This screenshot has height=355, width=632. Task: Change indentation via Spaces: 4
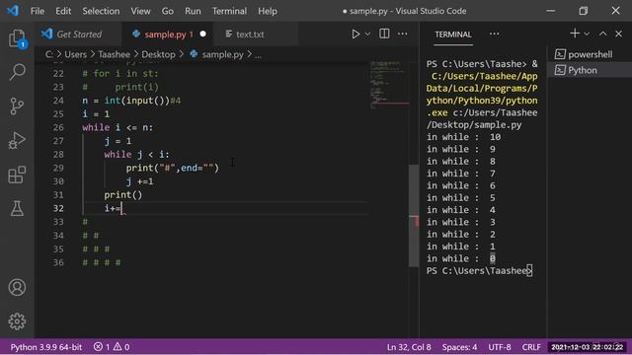pos(459,347)
